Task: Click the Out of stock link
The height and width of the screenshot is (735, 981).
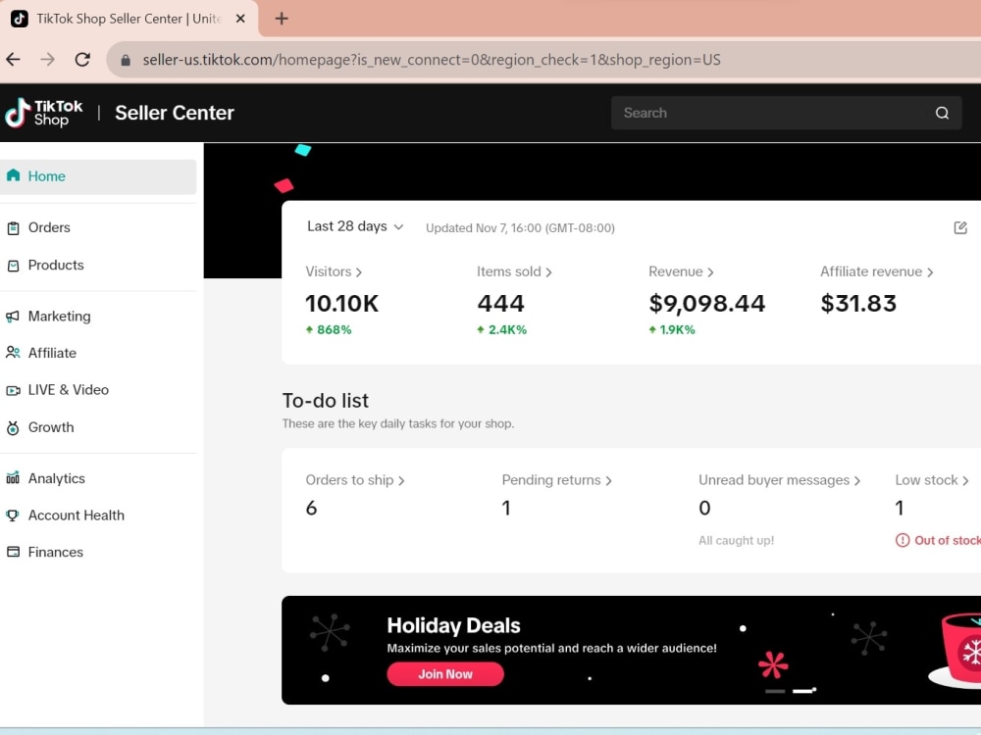Action: 948,541
